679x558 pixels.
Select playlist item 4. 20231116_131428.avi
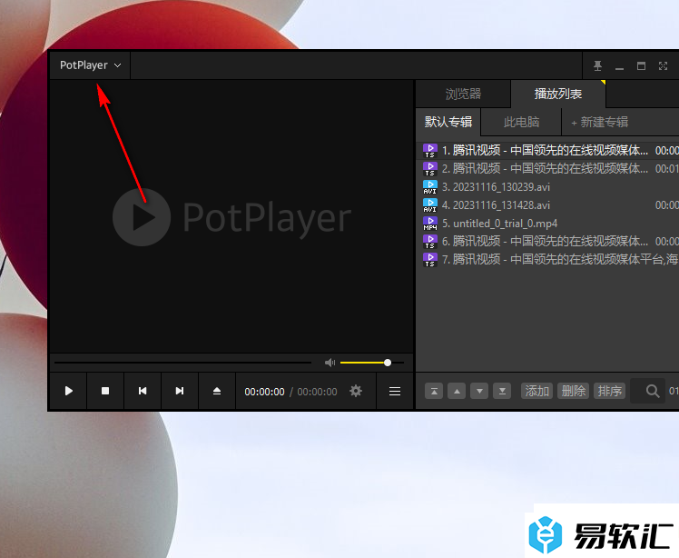coord(547,205)
